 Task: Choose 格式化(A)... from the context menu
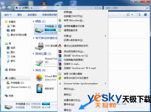83,89
